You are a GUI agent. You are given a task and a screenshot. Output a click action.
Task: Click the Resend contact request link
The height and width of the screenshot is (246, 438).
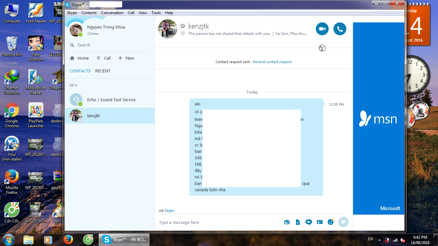click(273, 62)
